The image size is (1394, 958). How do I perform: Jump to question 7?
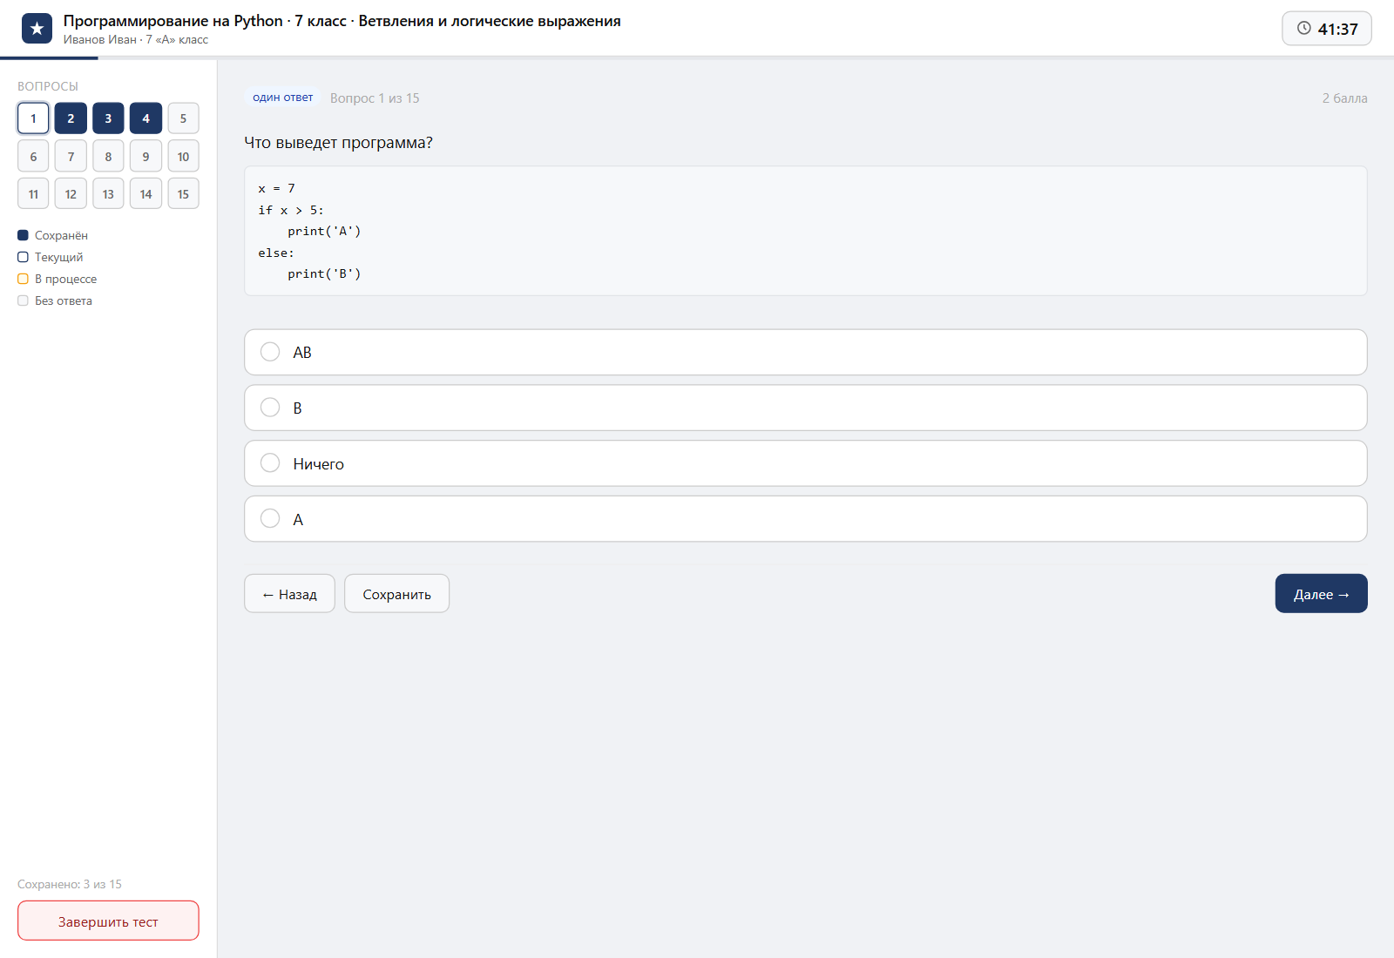(71, 157)
